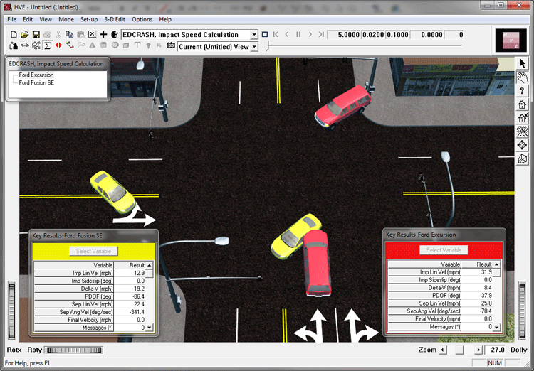The image size is (534, 371).
Task: Click Select Variable in Ford Fusion SE panel
Action: (94, 251)
